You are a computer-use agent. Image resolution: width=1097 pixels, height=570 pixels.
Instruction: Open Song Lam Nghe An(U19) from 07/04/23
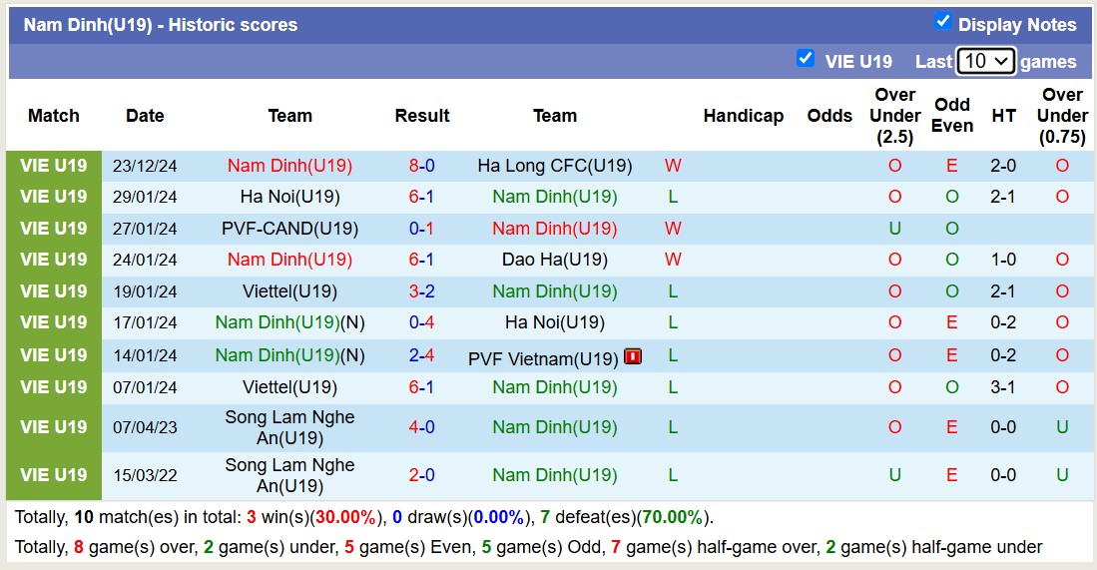(x=289, y=427)
